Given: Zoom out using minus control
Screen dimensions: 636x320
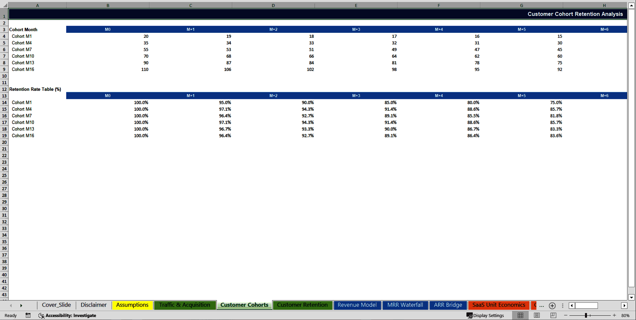Looking at the screenshot, I should tap(566, 315).
